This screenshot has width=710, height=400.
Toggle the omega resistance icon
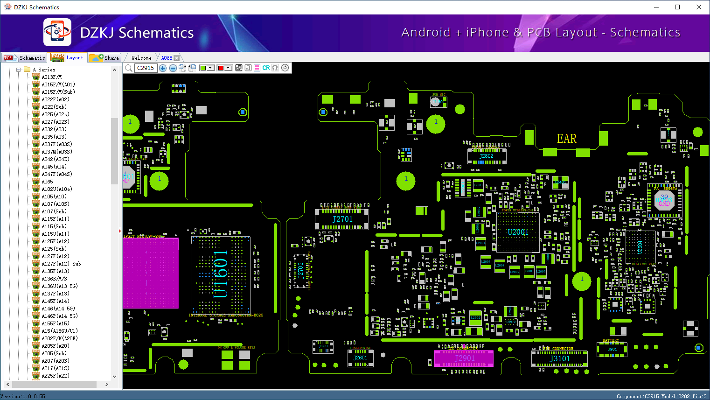click(x=275, y=68)
